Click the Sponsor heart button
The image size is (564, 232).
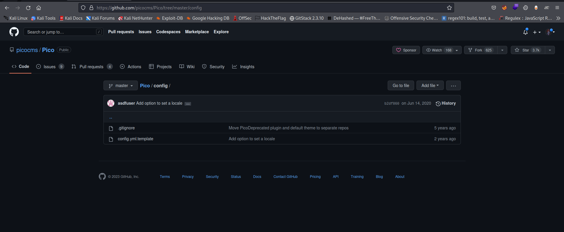[x=406, y=50]
